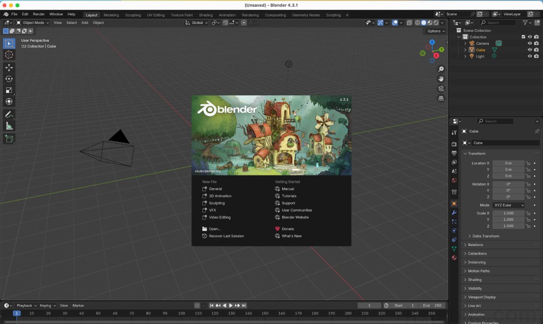
Task: Hide the Cube in viewport
Action: (x=529, y=50)
